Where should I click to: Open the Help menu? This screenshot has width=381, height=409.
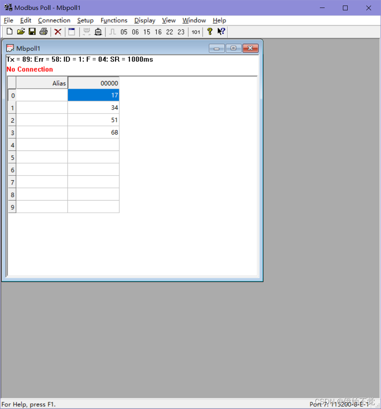pos(219,20)
